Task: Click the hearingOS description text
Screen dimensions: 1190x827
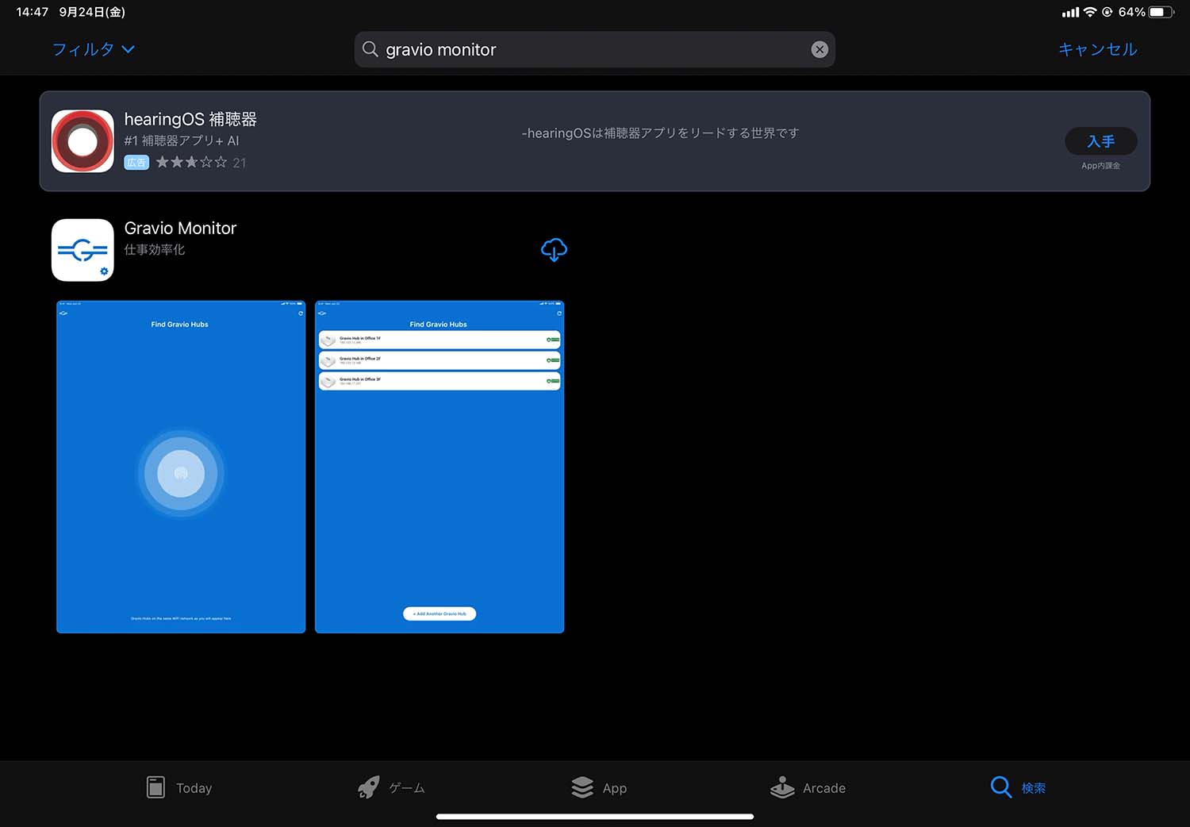Action: click(660, 133)
